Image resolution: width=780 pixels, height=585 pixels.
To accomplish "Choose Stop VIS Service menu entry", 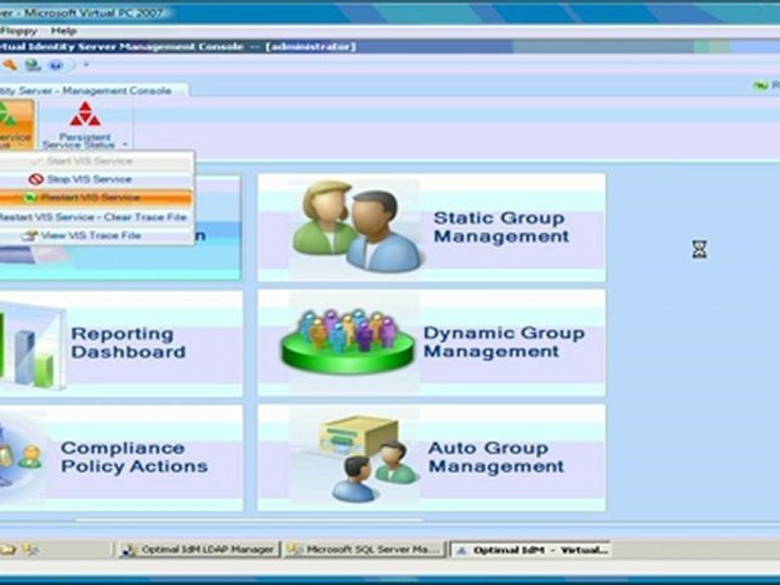I will [96, 179].
